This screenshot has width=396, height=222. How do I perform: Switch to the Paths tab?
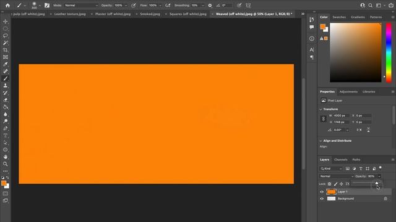click(x=356, y=160)
